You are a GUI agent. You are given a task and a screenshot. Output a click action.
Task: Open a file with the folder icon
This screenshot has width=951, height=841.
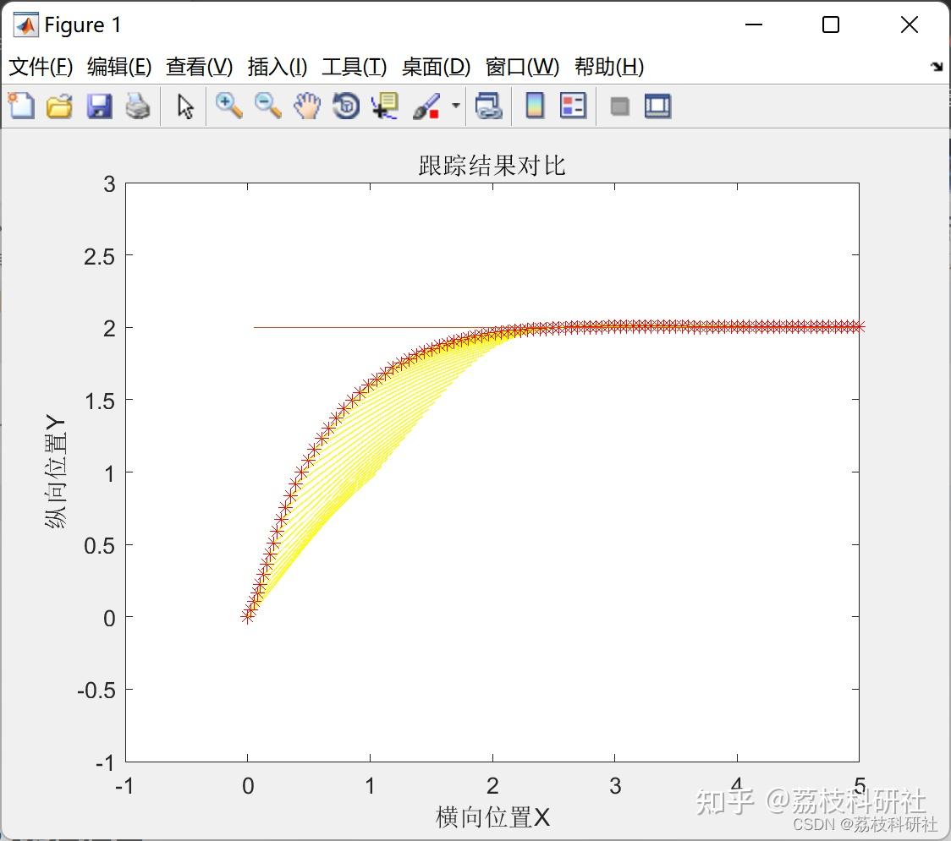pyautogui.click(x=59, y=106)
